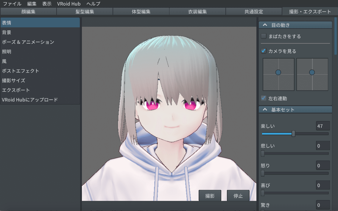
Task: Collapse the 基本セット panel
Action: click(265, 110)
